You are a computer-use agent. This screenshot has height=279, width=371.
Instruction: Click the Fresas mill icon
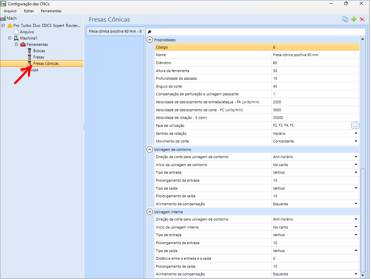(x=30, y=57)
